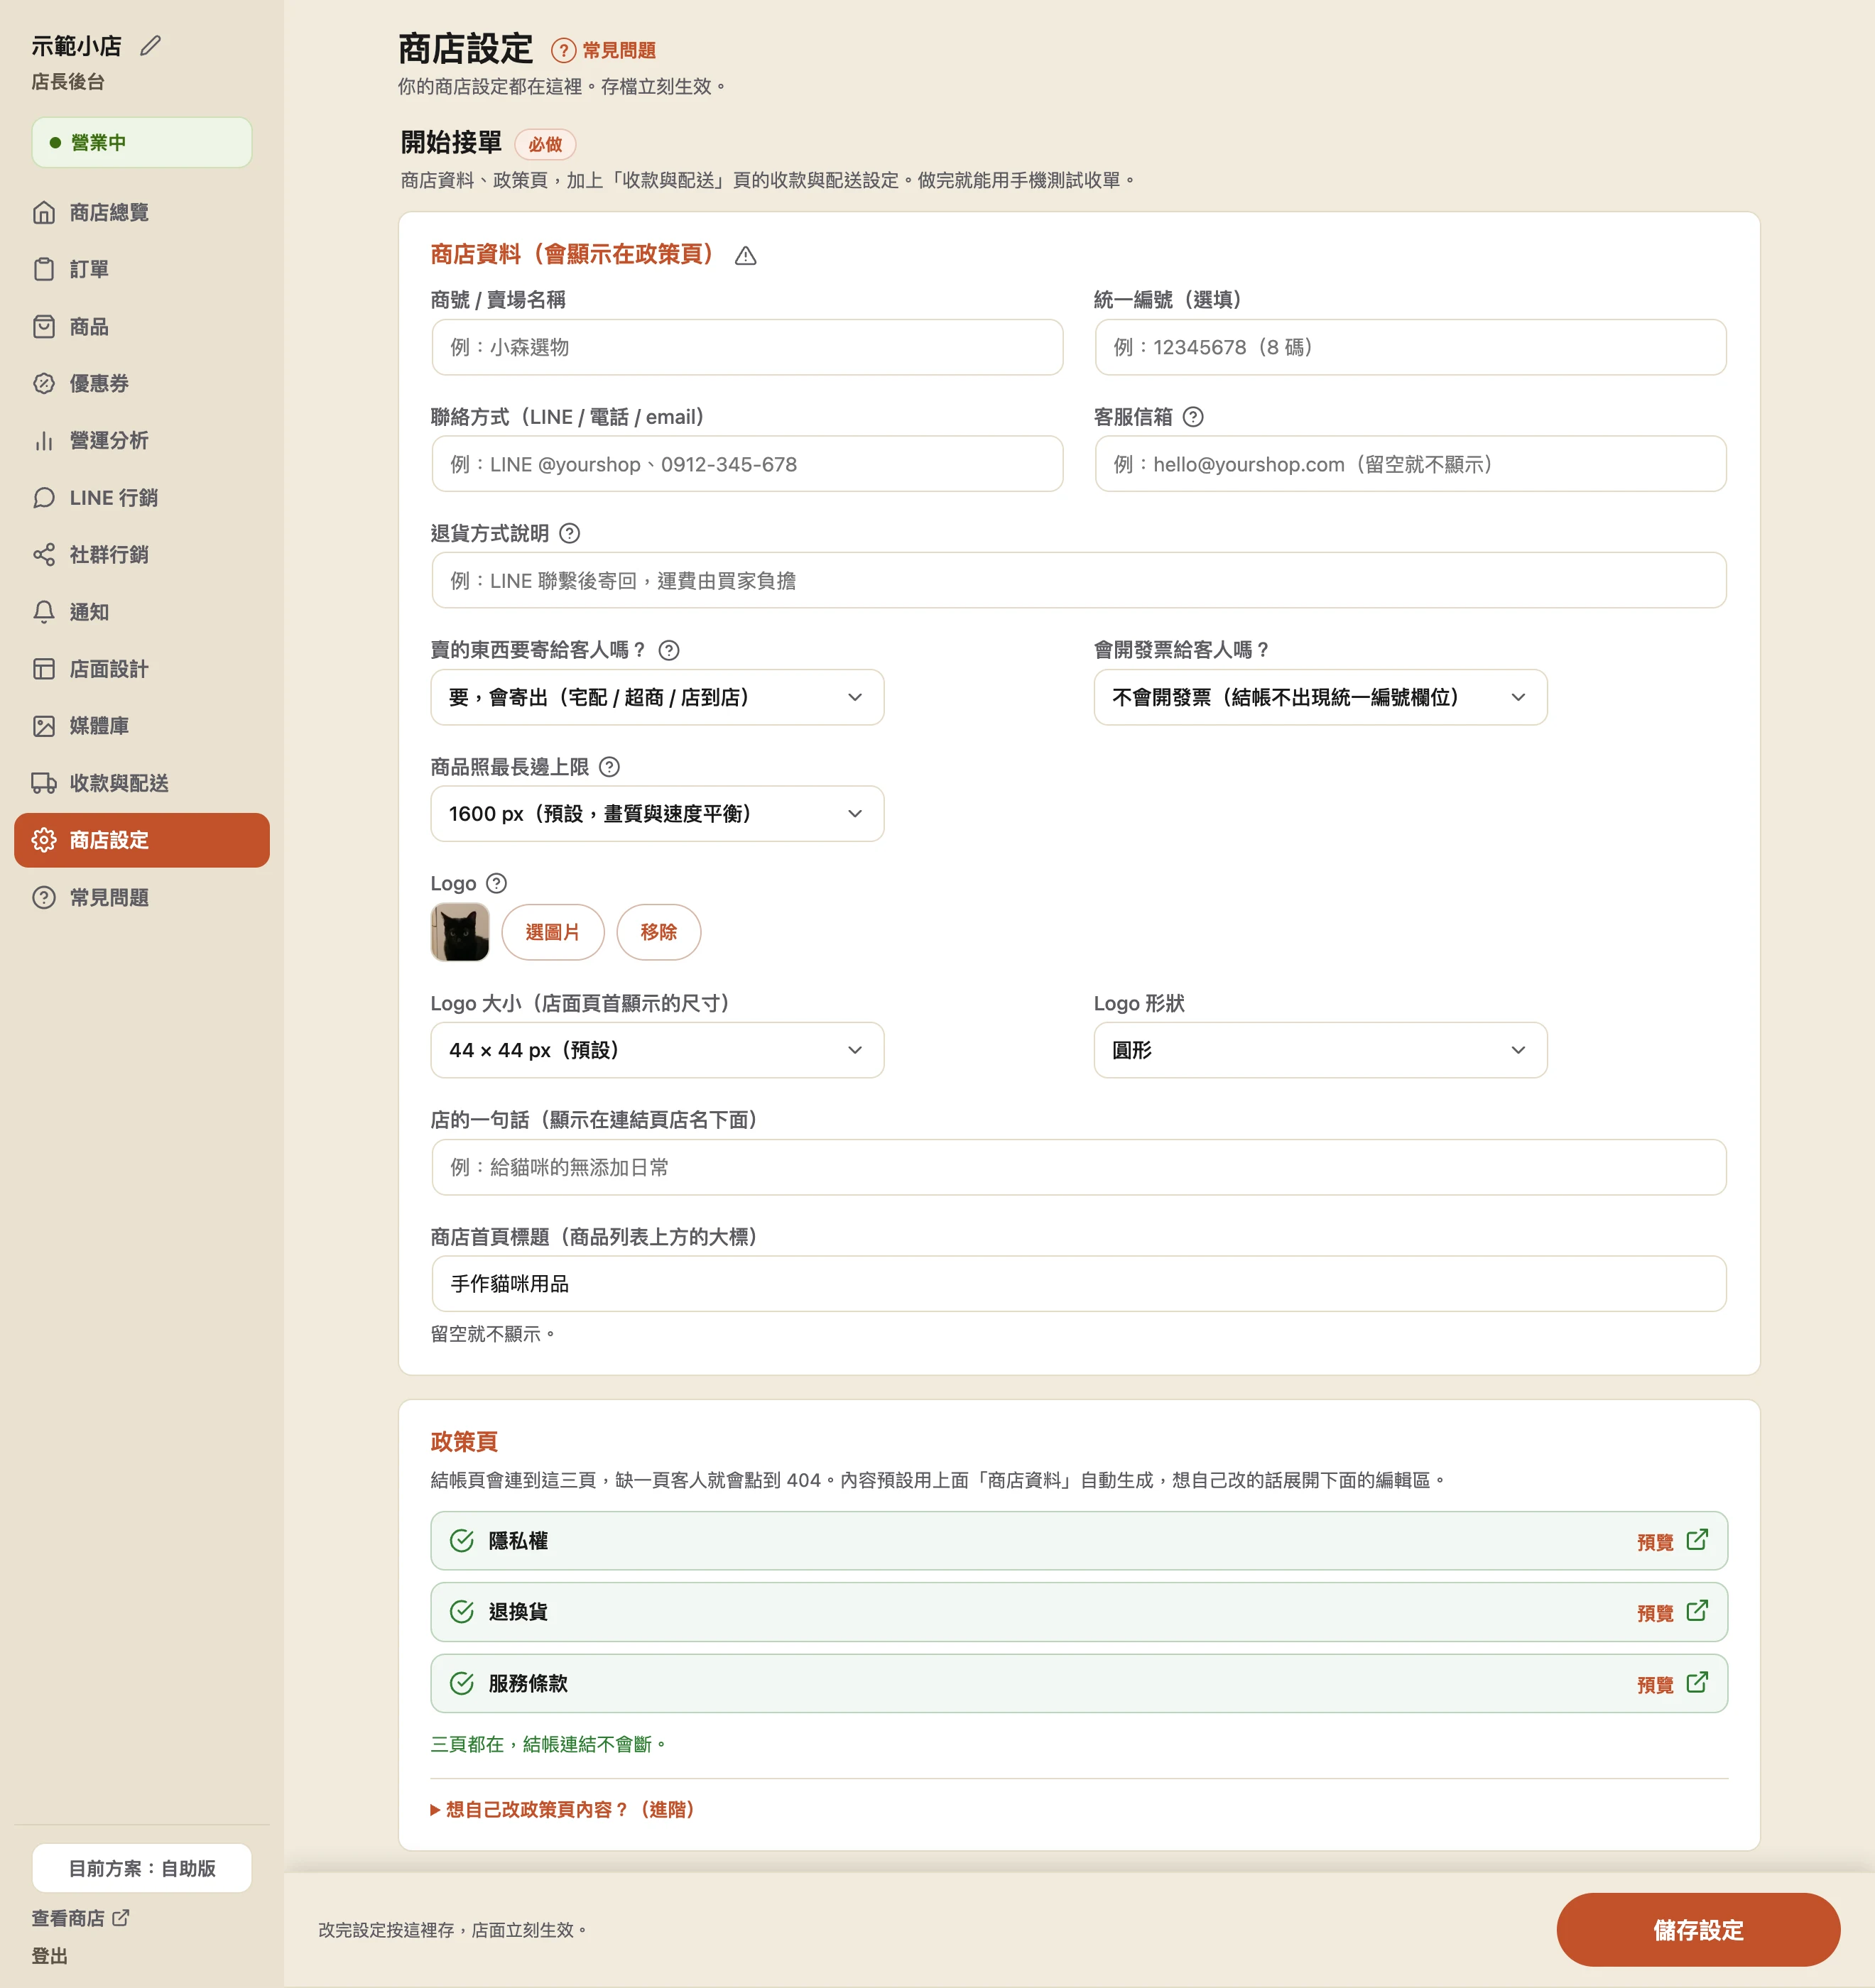Open the Logo 形狀 圓形 dropdown

coord(1321,1050)
